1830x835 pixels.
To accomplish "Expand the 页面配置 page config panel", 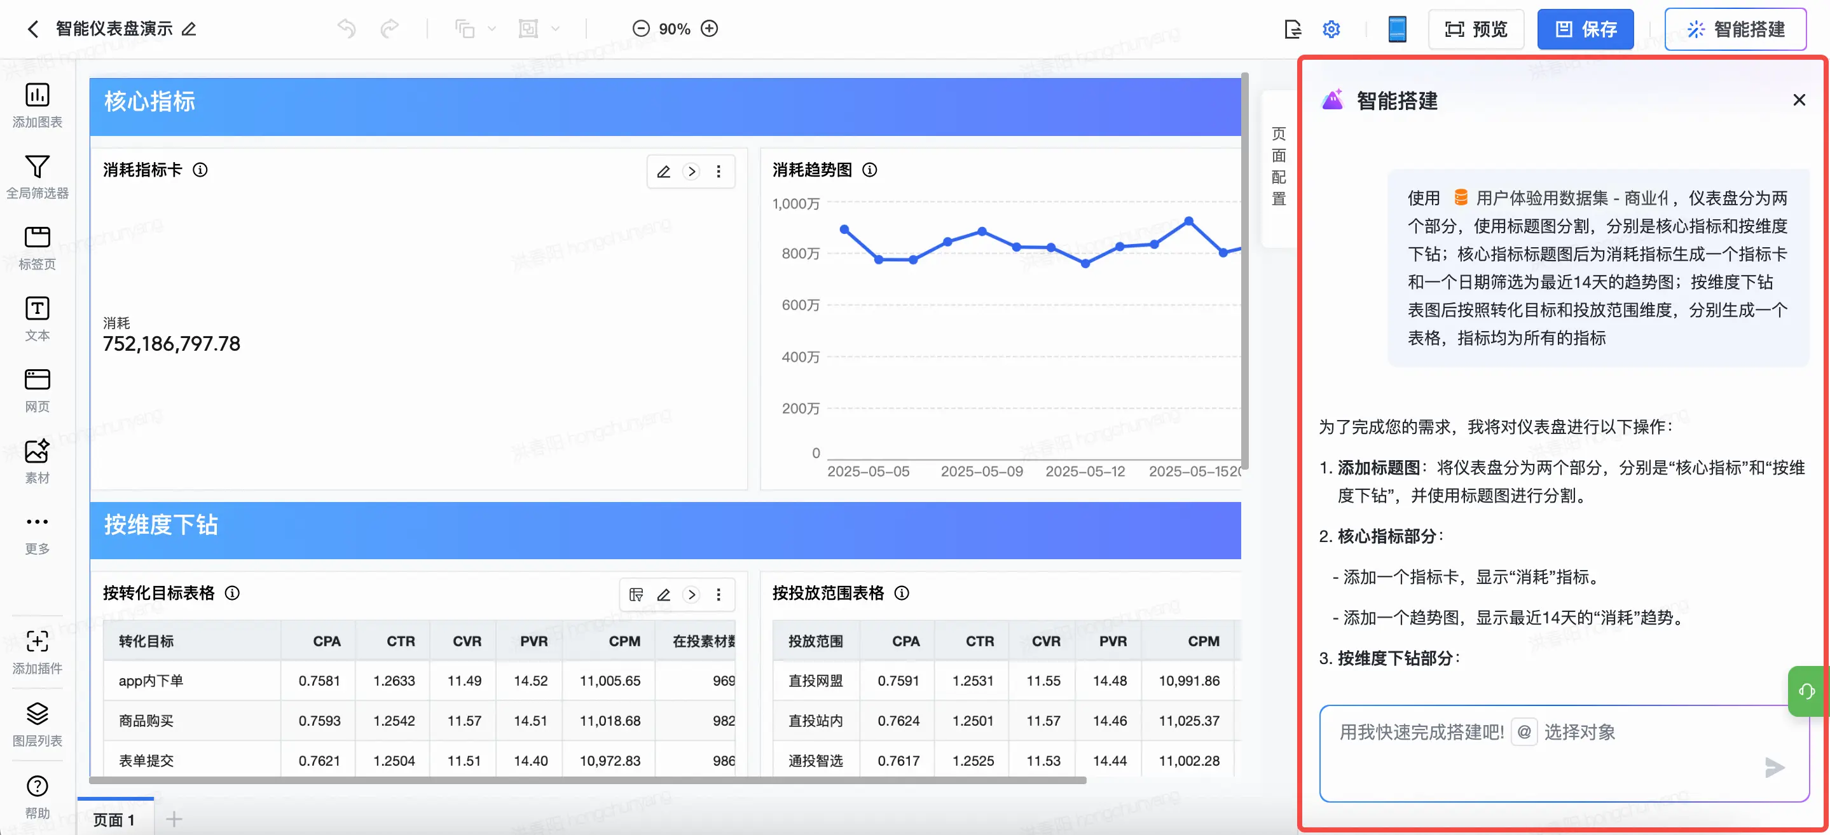I will (x=1278, y=166).
